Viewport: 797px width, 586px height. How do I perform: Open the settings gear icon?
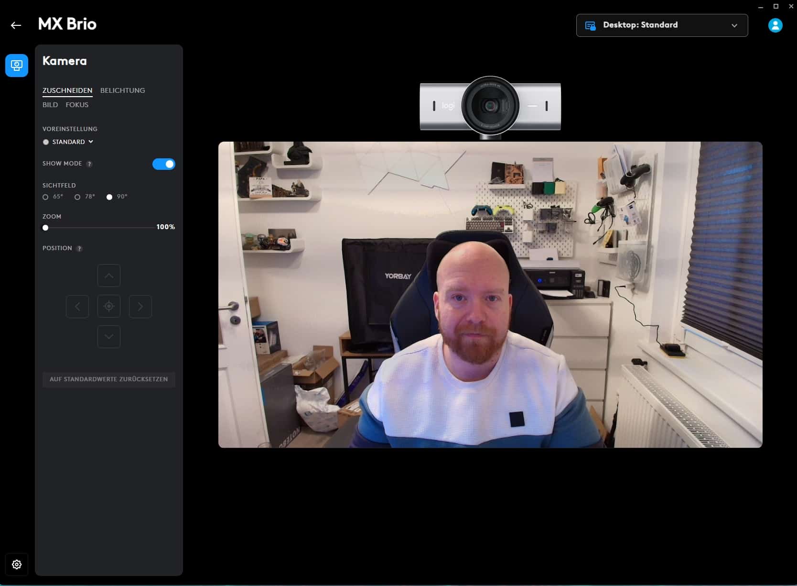[x=17, y=564]
